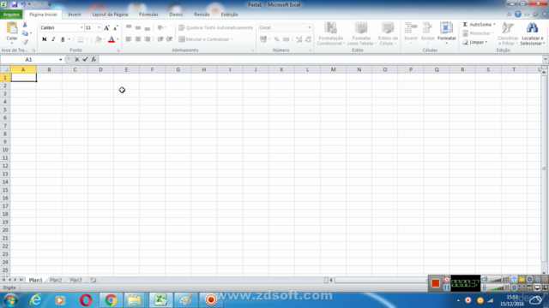The width and height of the screenshot is (549, 308).
Task: Switch to the Dados tab
Action: (176, 15)
